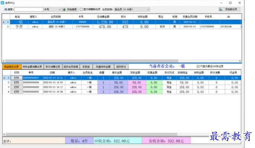Screen dimensions: 255x148
Task: Click records table horizontal scrollbar
Action: (x=92, y=134)
